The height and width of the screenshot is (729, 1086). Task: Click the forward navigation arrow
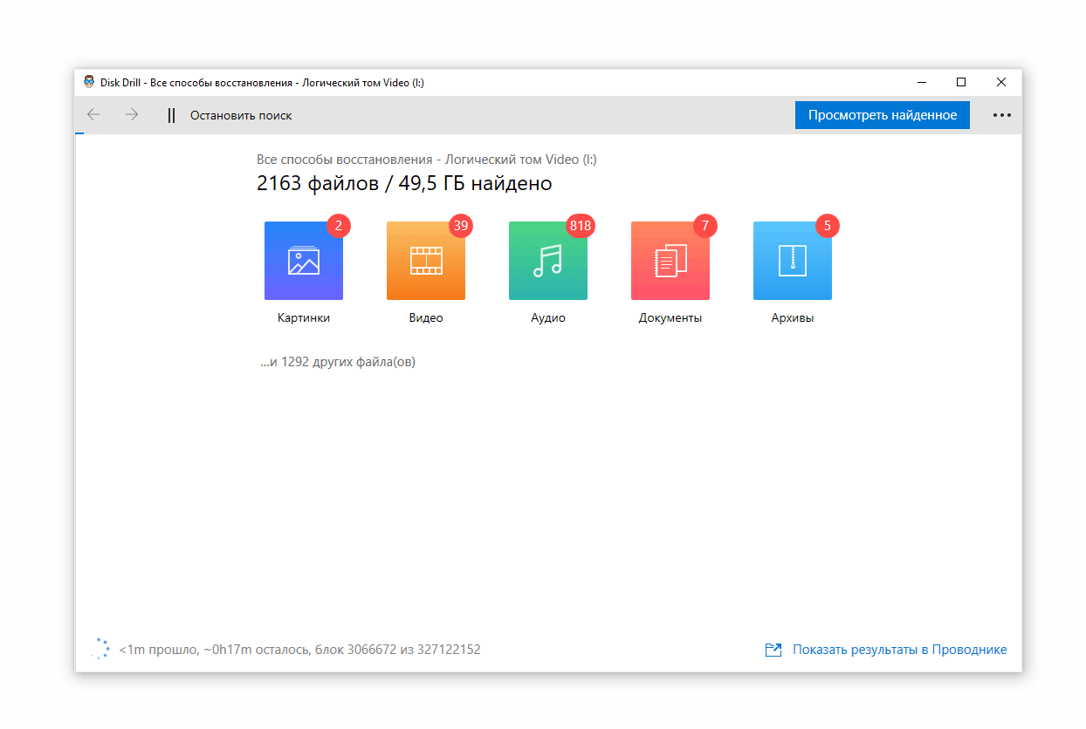(x=132, y=115)
